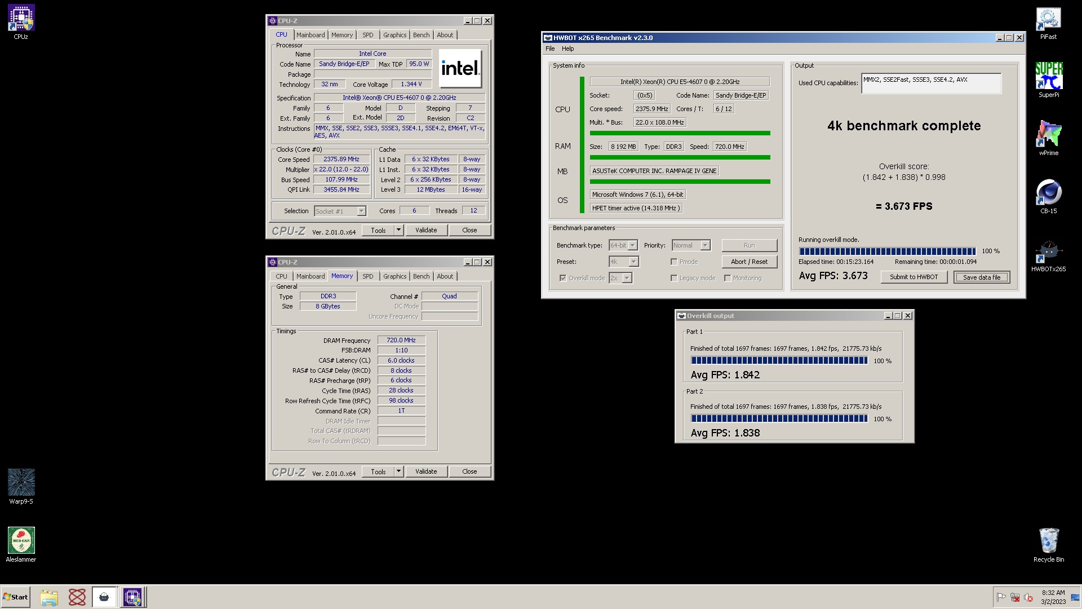The image size is (1082, 609).
Task: Enable the Legacy mode checkbox
Action: tap(674, 278)
